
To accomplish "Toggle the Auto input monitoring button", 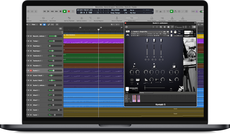I will point(175,11).
